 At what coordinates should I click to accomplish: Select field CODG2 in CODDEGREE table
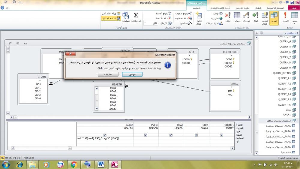click(228, 66)
